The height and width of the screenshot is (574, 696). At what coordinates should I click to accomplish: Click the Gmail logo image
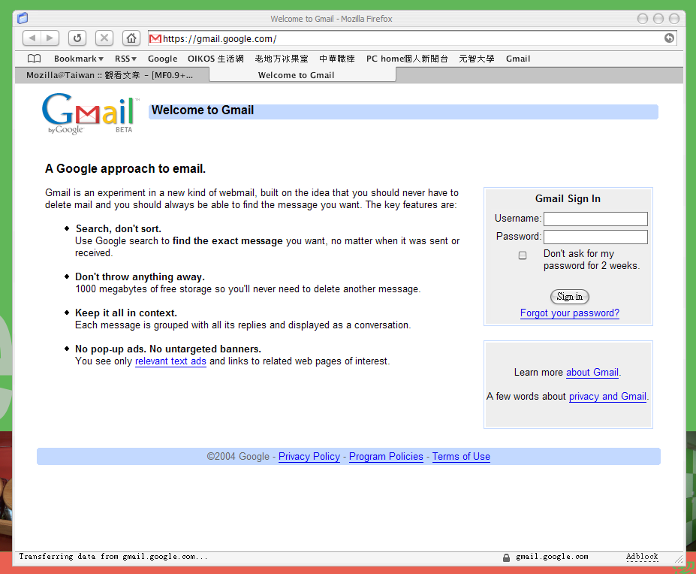[x=89, y=114]
